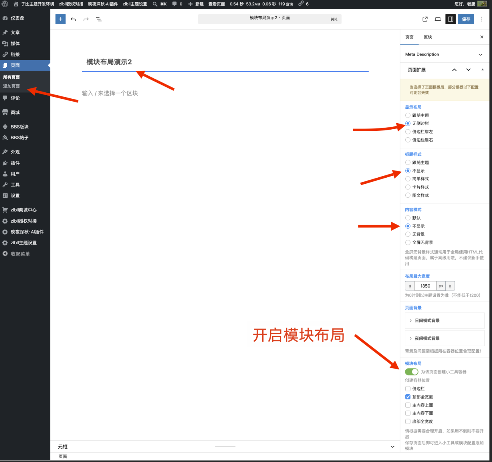Click the admin bar search icon
The height and width of the screenshot is (462, 492).
[155, 4]
